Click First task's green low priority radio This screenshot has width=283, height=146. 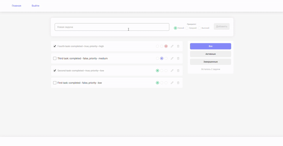(157, 83)
